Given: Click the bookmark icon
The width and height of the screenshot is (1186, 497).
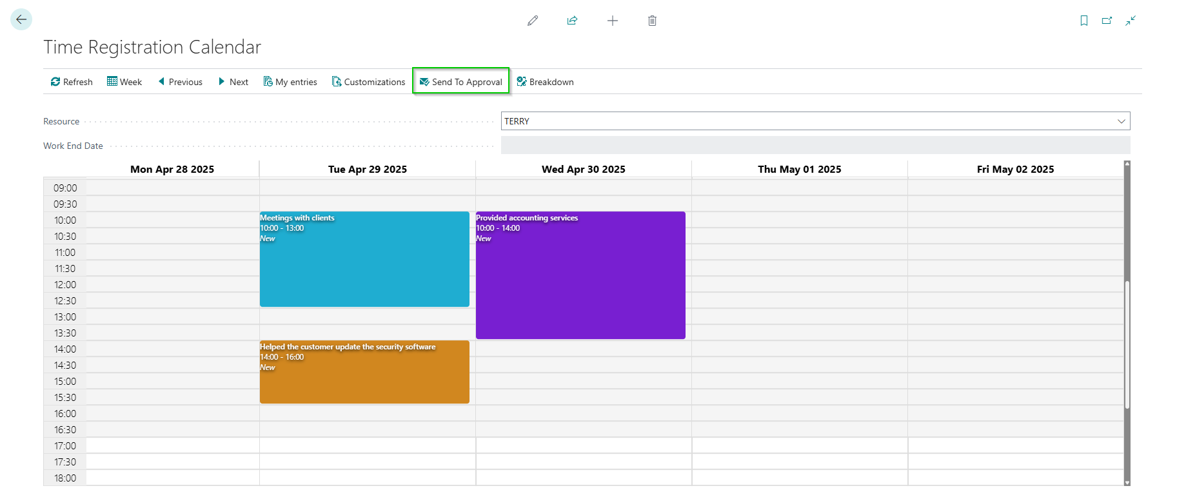Looking at the screenshot, I should tap(1084, 21).
